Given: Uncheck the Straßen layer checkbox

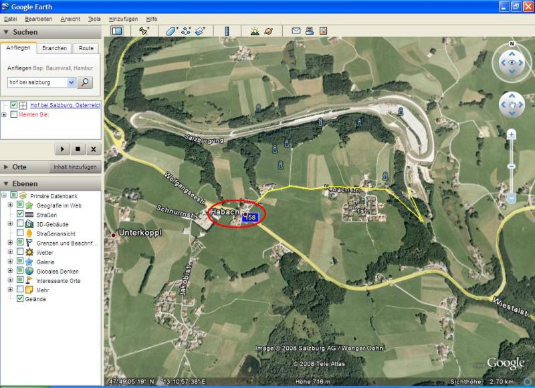Looking at the screenshot, I should (20, 214).
